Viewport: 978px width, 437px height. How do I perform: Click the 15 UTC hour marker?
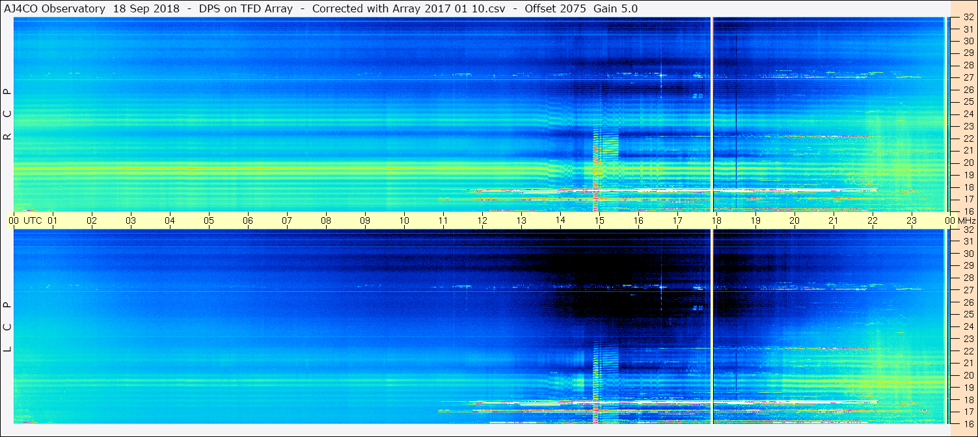[599, 221]
